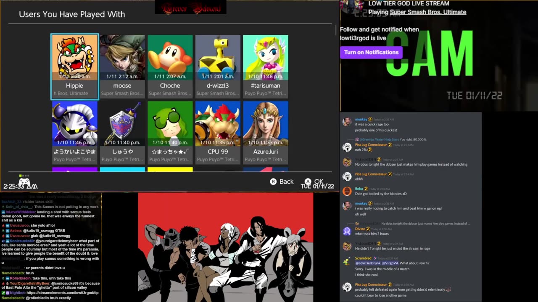
Task: Click Sonicsucks69 username in Twitch chat
Action: pyautogui.click(x=23, y=241)
